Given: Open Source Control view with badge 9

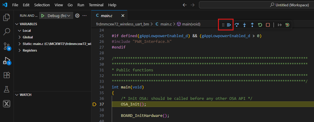Looking at the screenshot, I should pos(7,46).
